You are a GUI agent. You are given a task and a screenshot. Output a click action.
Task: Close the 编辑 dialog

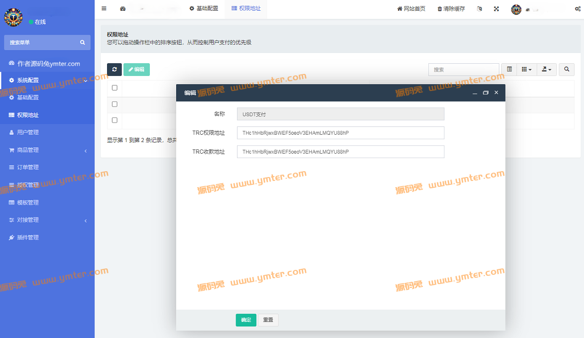(x=496, y=92)
